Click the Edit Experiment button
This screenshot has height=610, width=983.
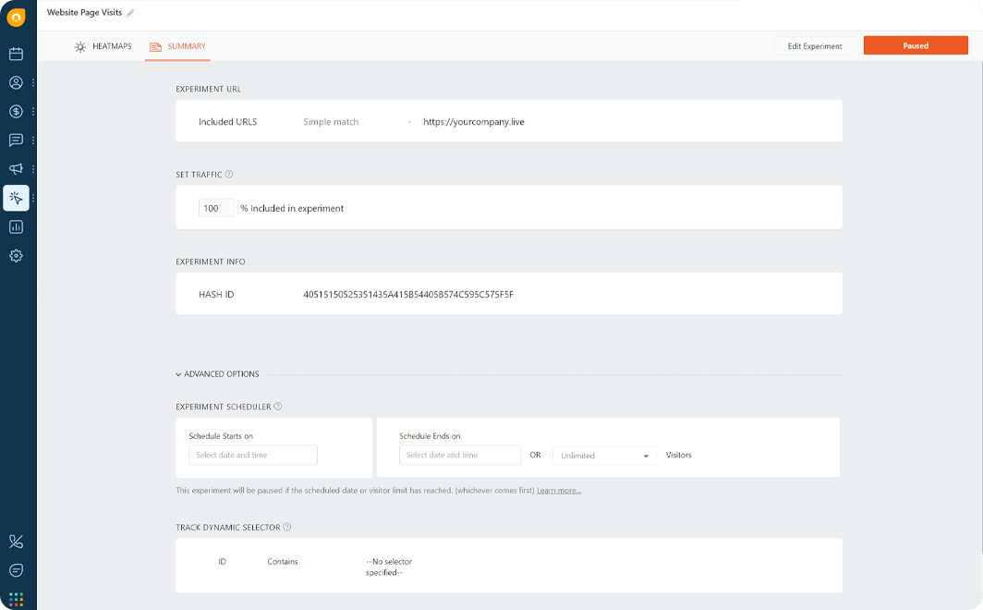817,45
